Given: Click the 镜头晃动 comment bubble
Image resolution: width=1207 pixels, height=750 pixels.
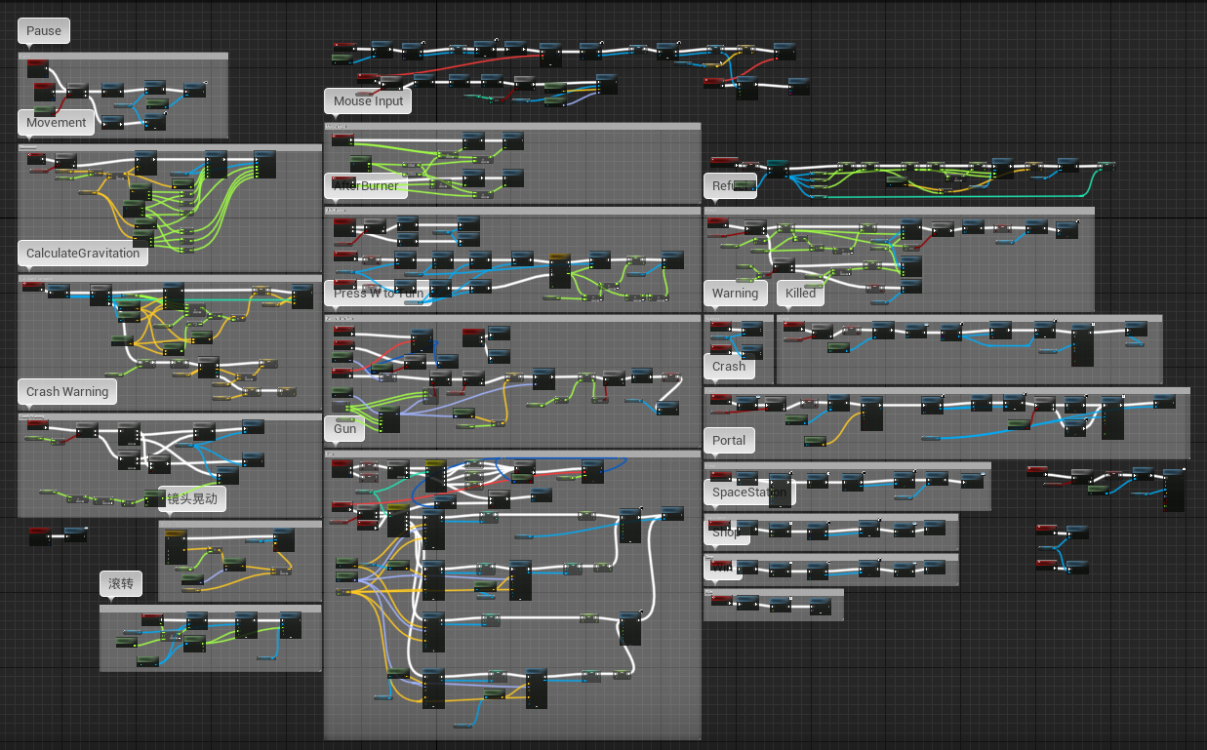Looking at the screenshot, I should pyautogui.click(x=193, y=499).
